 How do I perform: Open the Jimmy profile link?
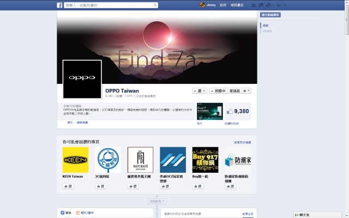(211, 5)
